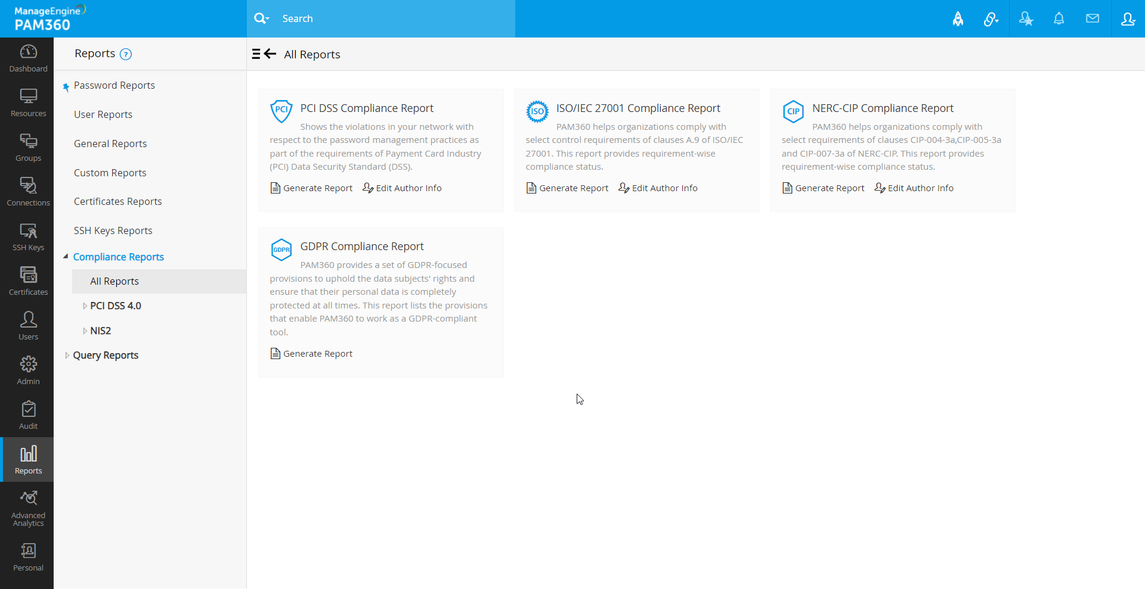
Task: Open SSH Keys Reports
Action: click(113, 230)
